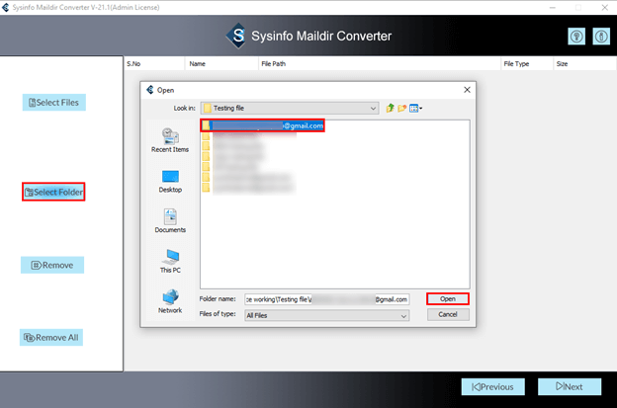Expand the Look in Testing file dropdown
Image resolution: width=617 pixels, height=408 pixels.
point(290,108)
